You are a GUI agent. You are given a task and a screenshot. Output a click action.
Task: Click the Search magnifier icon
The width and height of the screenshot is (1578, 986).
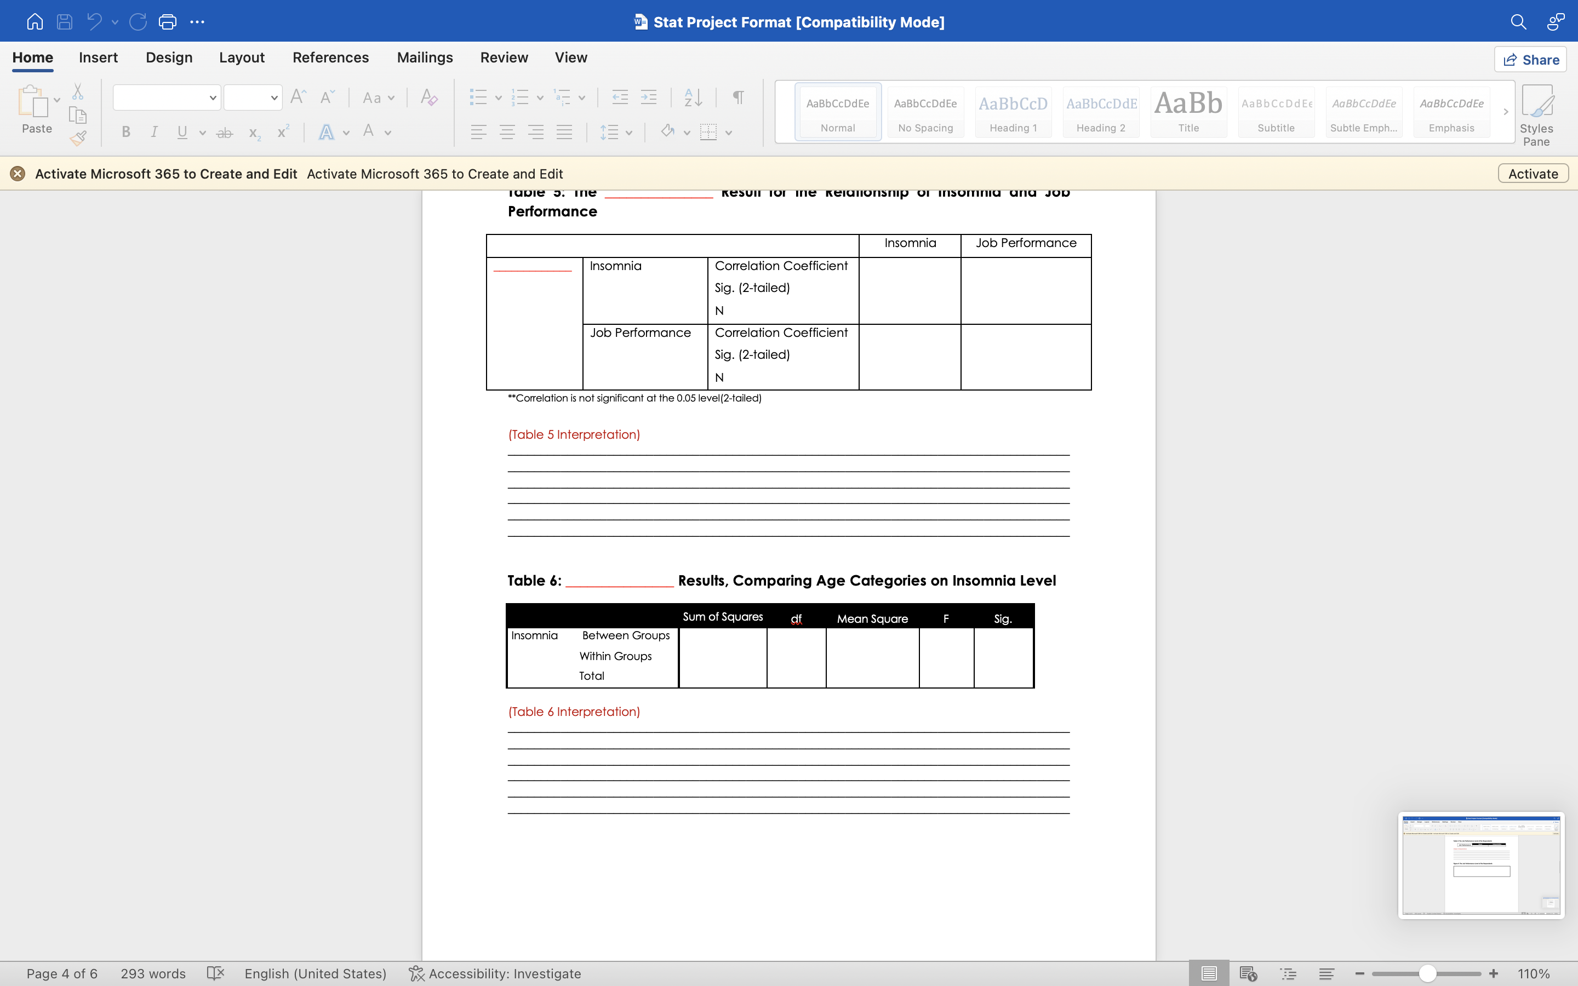pos(1518,21)
